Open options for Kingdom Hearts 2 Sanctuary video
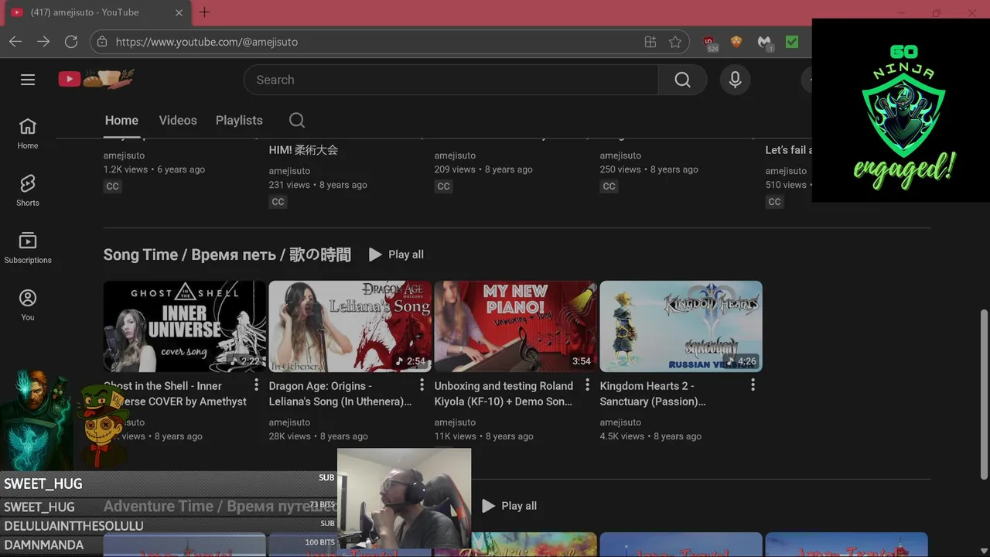 point(753,384)
